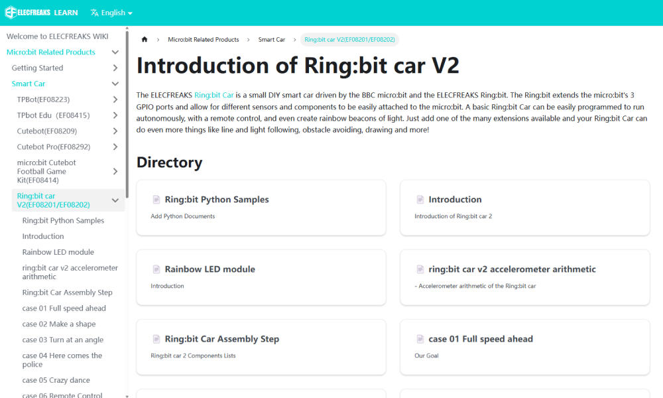Screen dimensions: 663x398
Task: Click document icon on case 01 card
Action: click(x=420, y=339)
